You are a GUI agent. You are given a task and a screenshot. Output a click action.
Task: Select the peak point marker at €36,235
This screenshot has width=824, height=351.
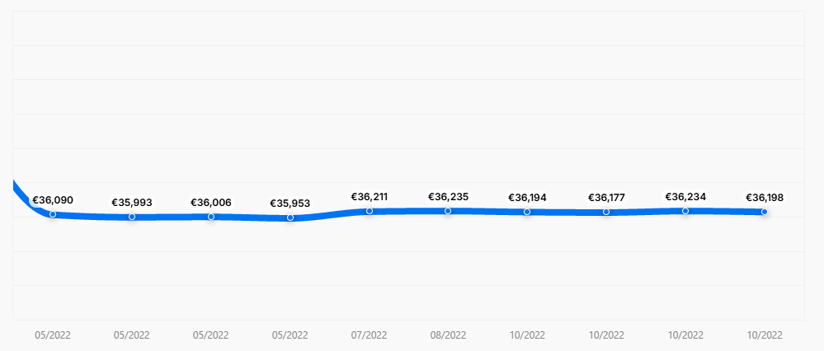[x=448, y=211]
